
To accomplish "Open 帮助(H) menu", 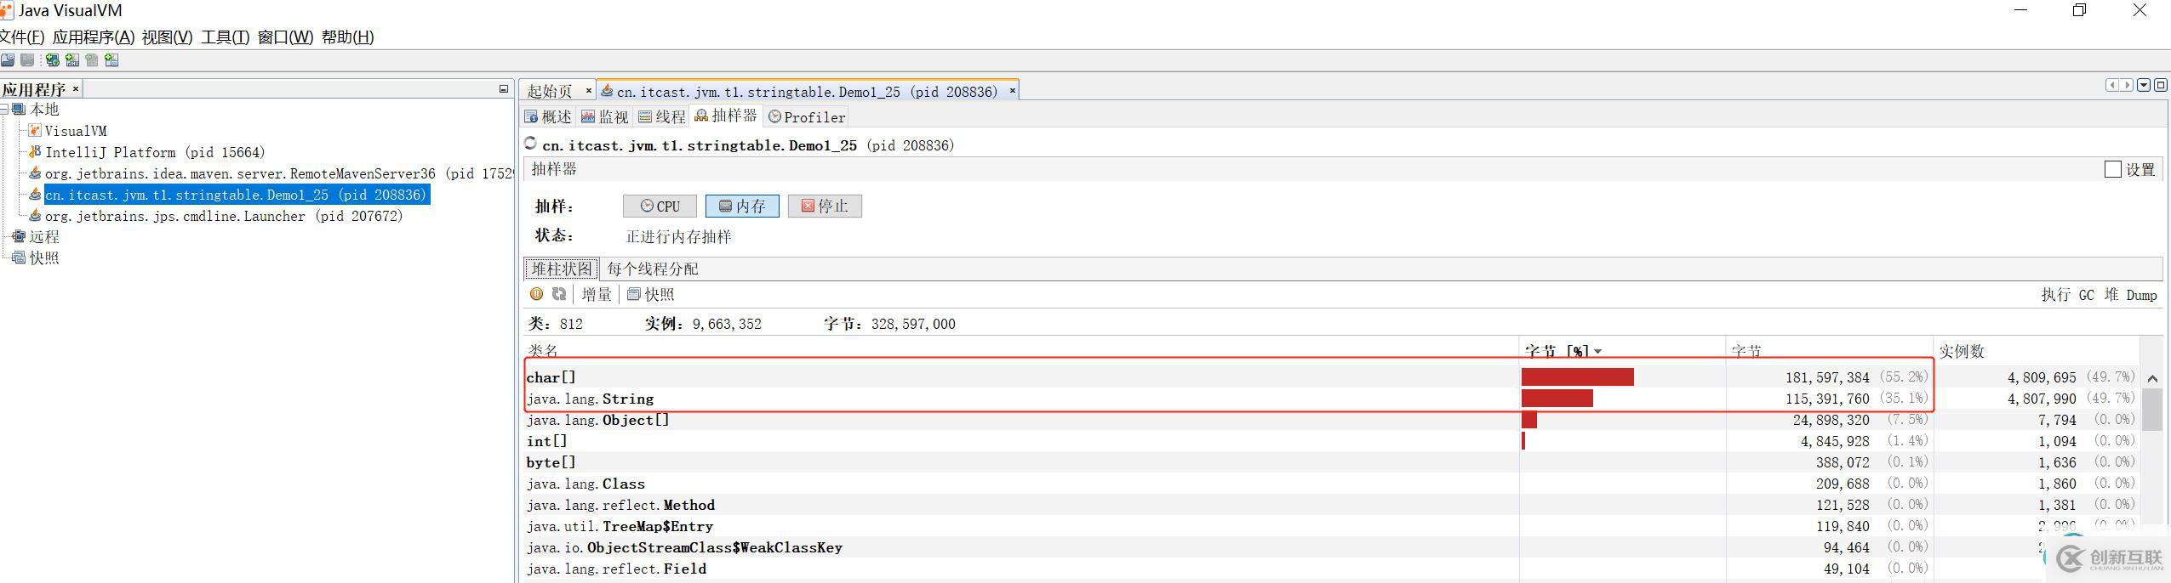I will coord(347,37).
